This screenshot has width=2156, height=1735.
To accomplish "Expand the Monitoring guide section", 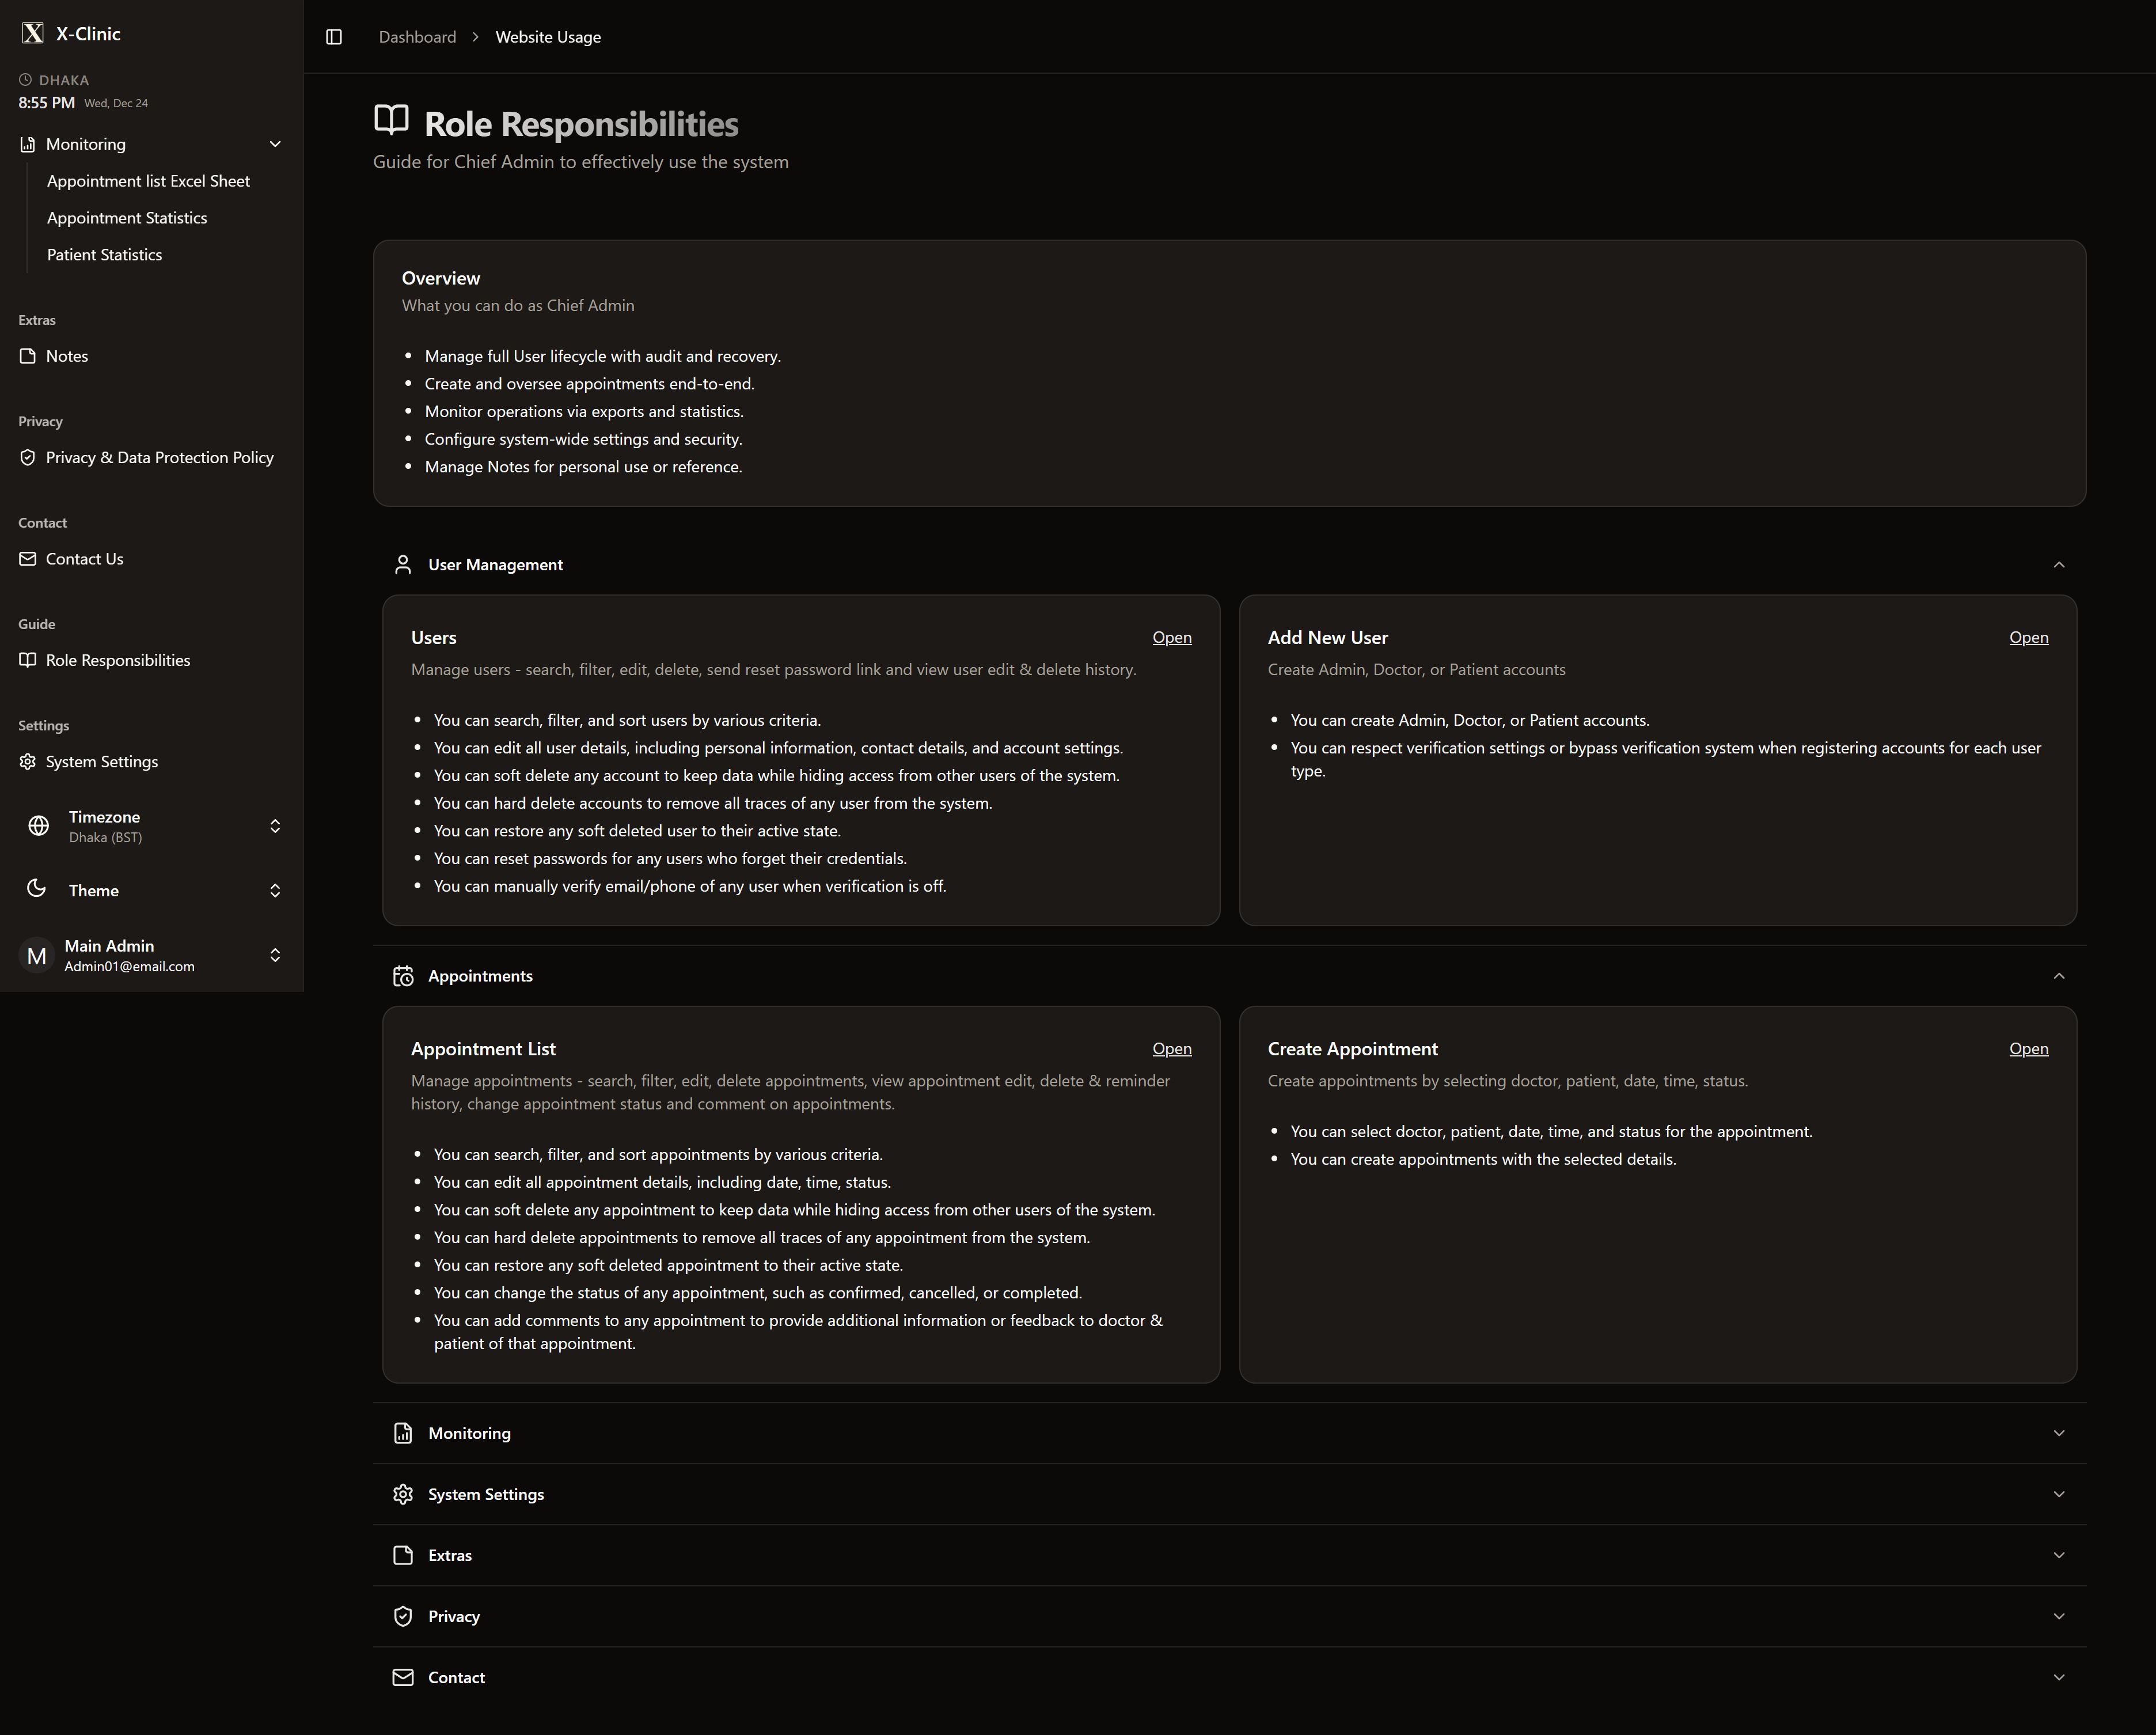I will click(2058, 1433).
